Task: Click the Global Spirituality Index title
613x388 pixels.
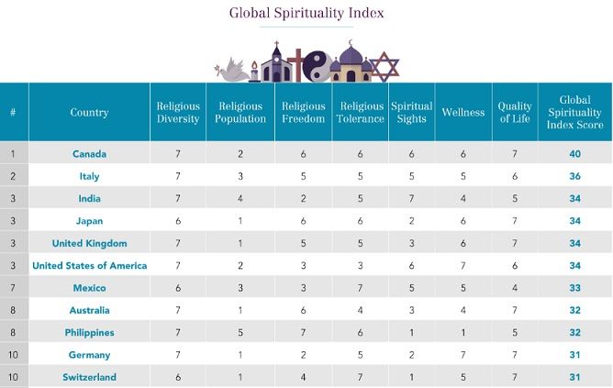Action: [x=306, y=13]
